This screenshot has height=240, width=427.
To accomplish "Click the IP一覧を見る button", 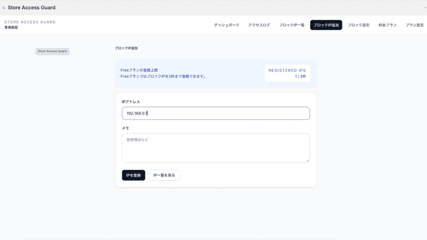I will [164, 175].
